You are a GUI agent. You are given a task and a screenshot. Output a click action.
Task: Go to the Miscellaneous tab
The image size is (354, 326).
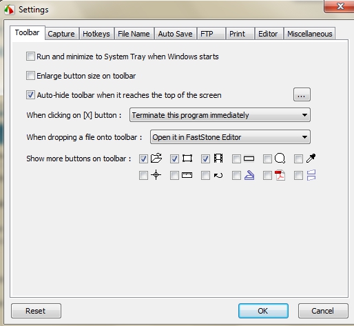point(310,34)
